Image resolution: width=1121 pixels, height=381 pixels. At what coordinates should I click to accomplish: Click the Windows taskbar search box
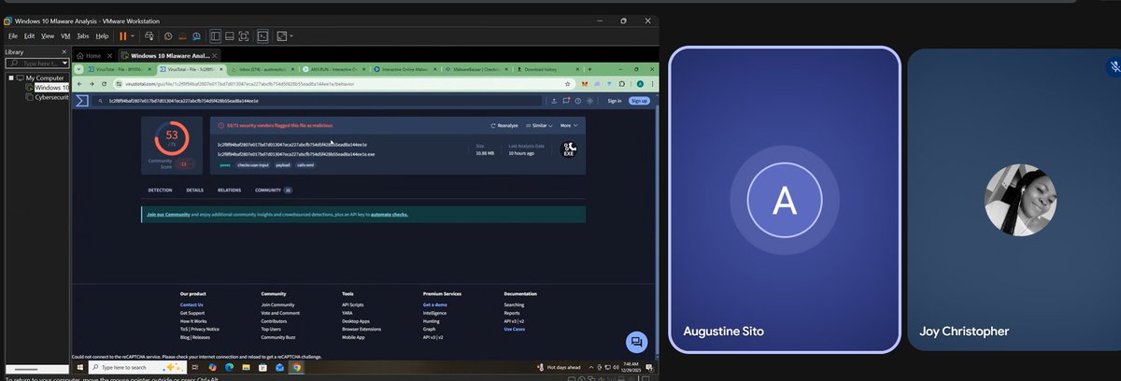click(138, 368)
